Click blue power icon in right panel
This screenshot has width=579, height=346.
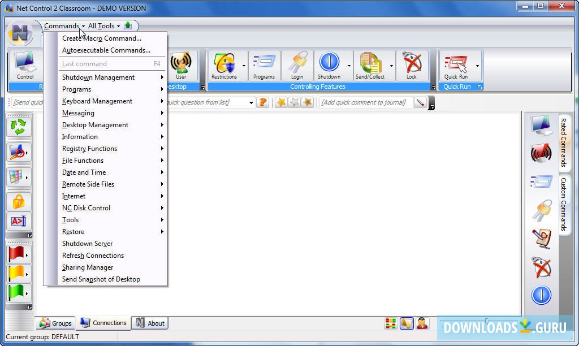(x=541, y=295)
